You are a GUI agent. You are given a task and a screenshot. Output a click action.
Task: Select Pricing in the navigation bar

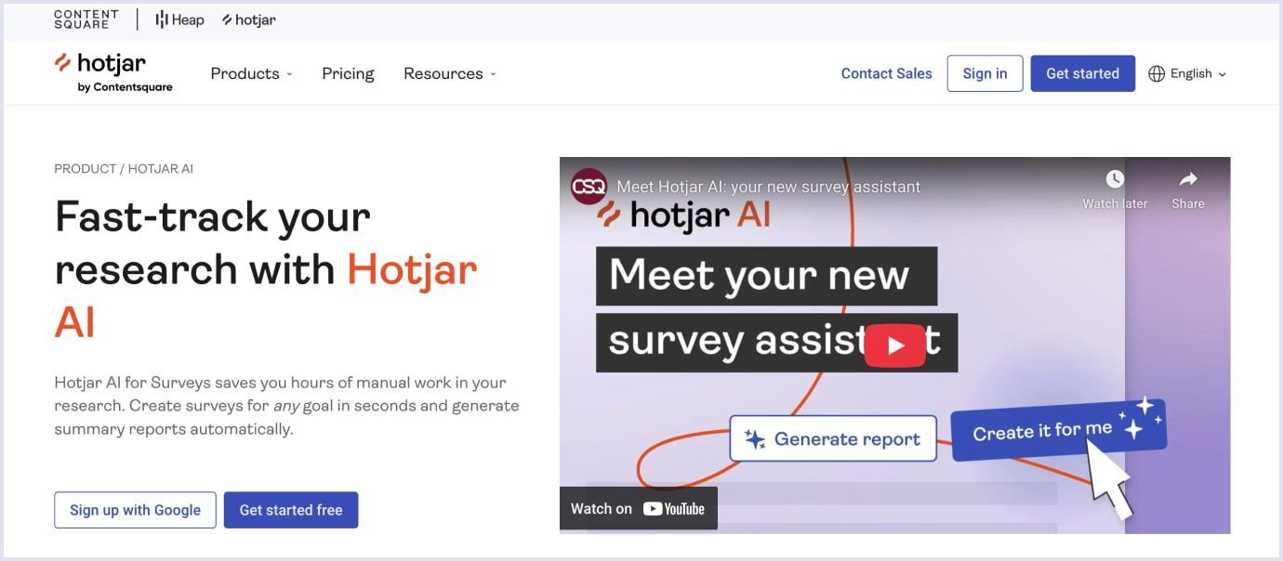[348, 72]
